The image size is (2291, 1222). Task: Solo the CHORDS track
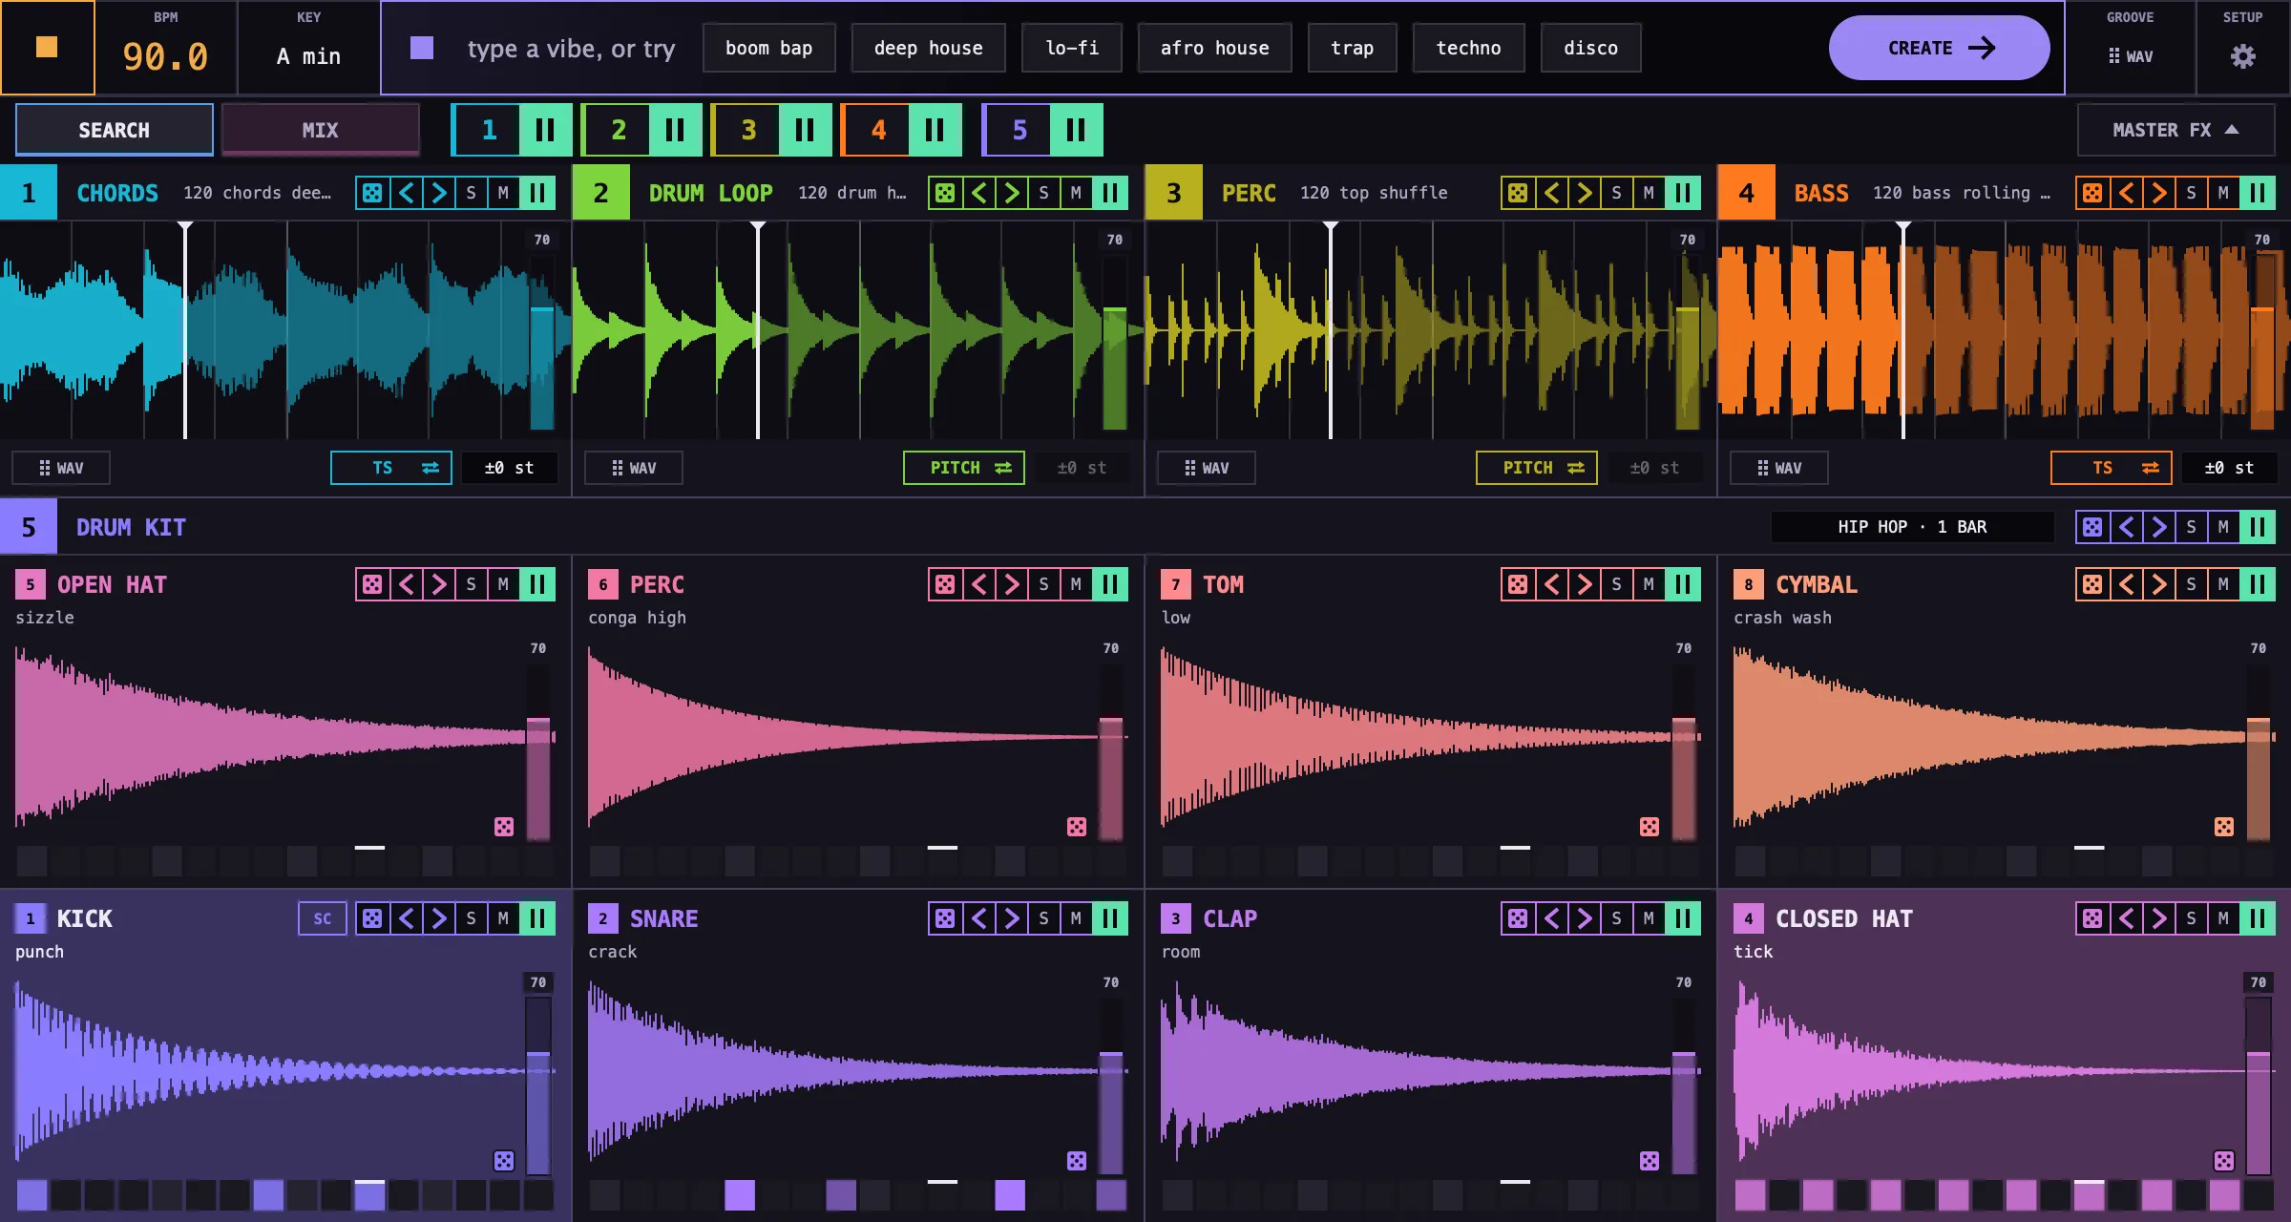[x=471, y=193]
